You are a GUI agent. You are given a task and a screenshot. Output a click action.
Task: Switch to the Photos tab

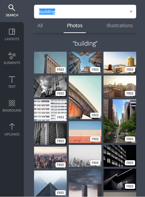(75, 26)
